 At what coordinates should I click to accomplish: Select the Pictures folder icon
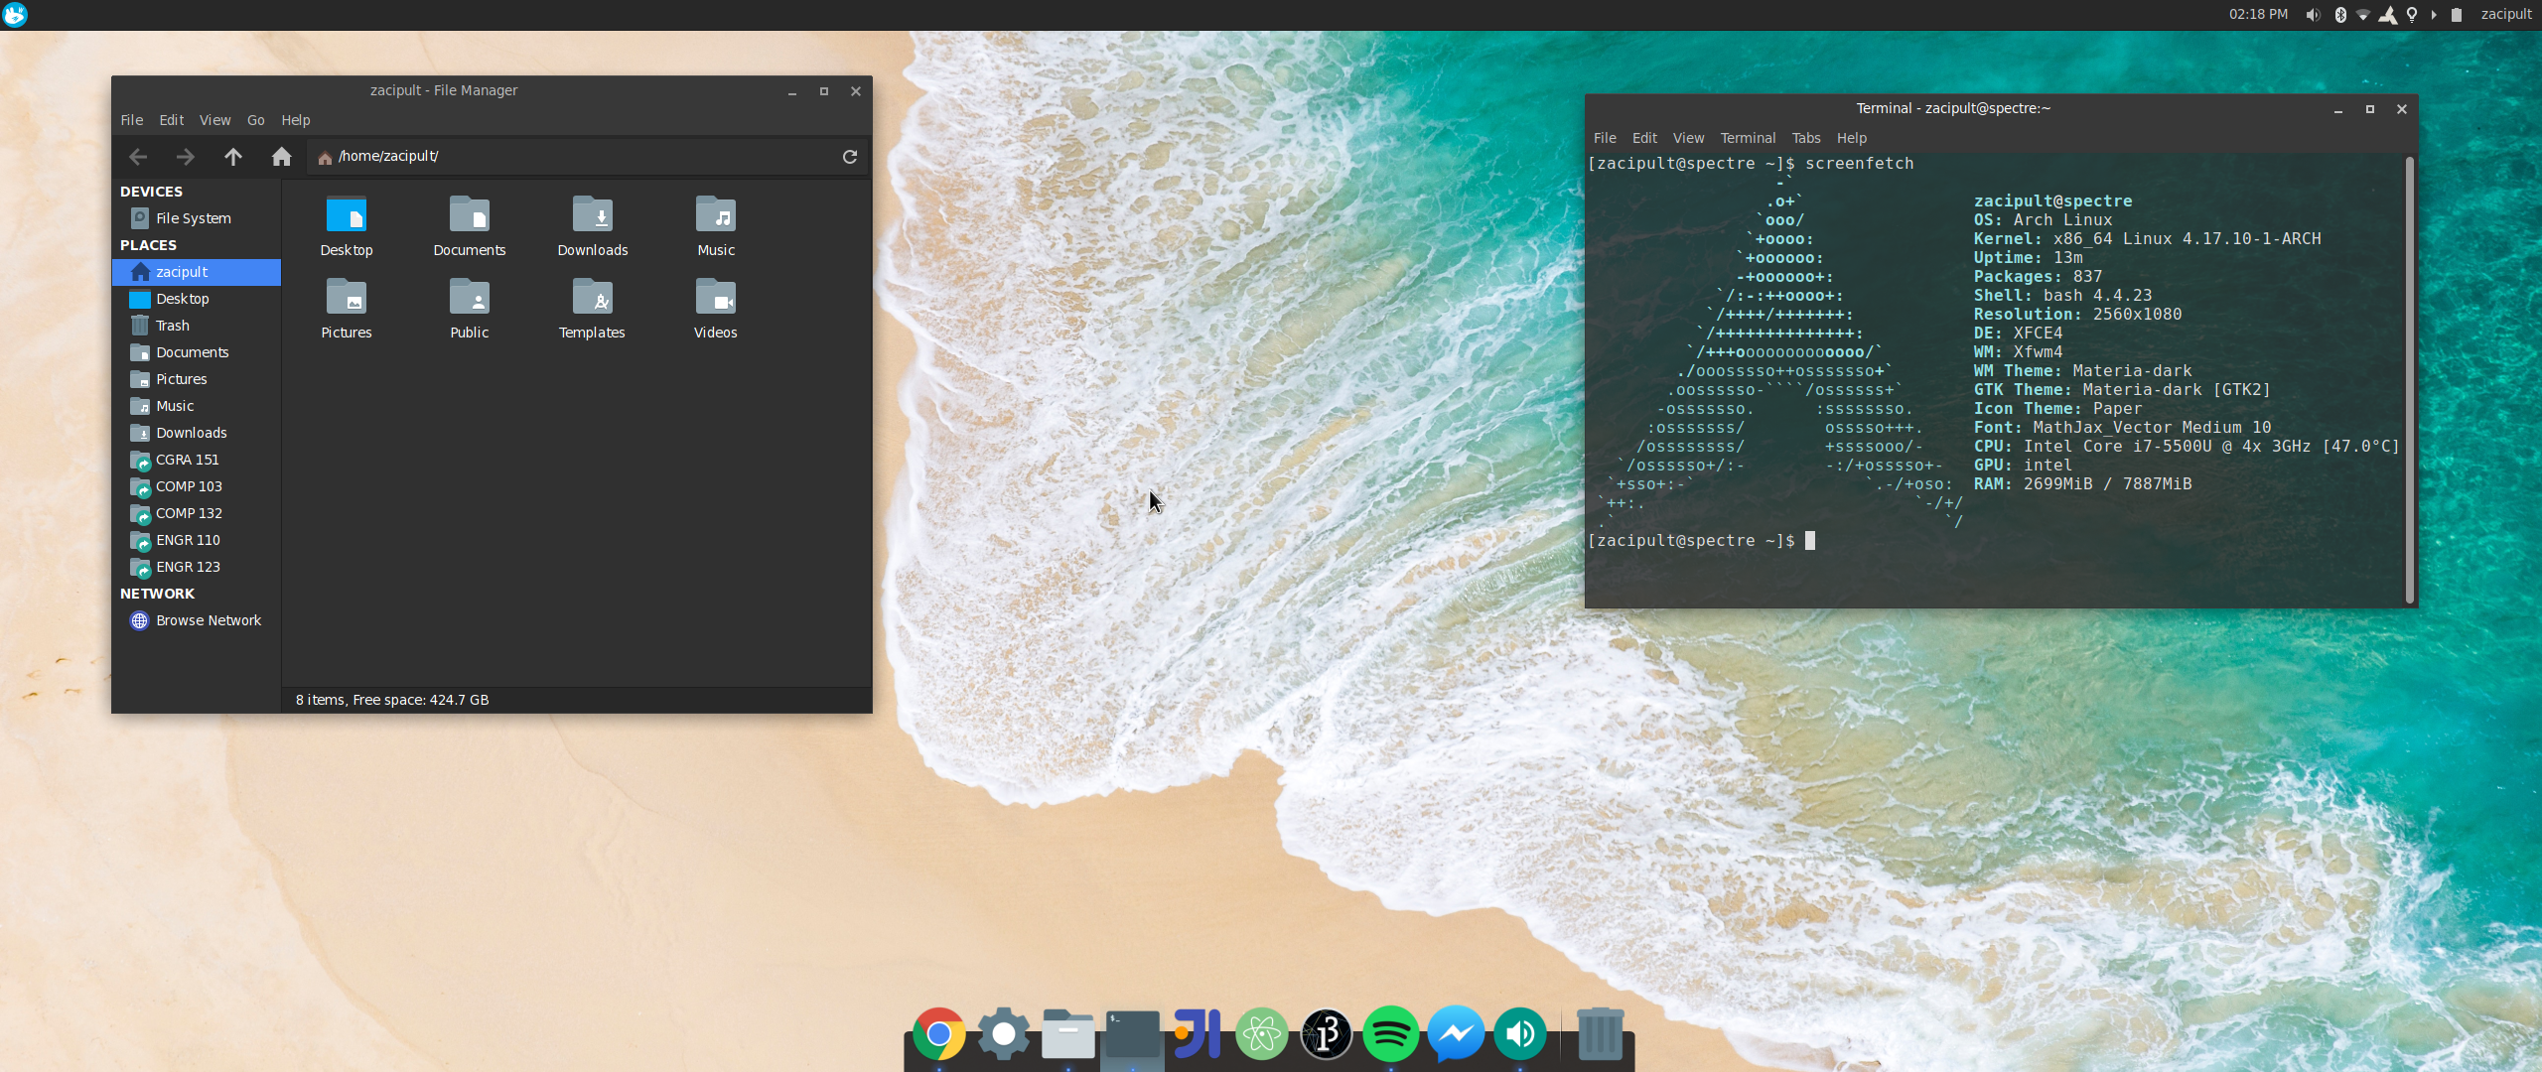coord(347,309)
